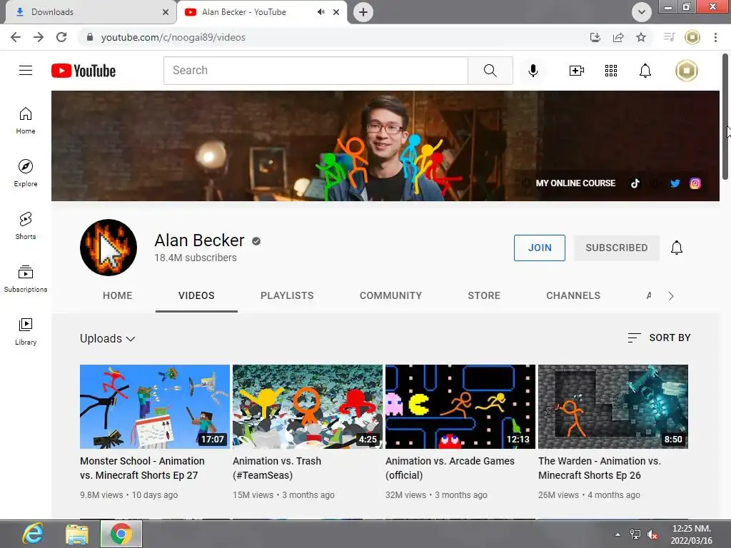
Task: Open Library in sidebar
Action: 26,331
